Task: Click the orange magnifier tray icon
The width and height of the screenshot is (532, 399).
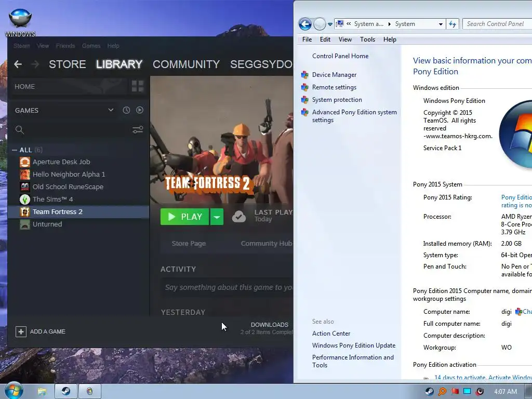Action: tap(442, 392)
